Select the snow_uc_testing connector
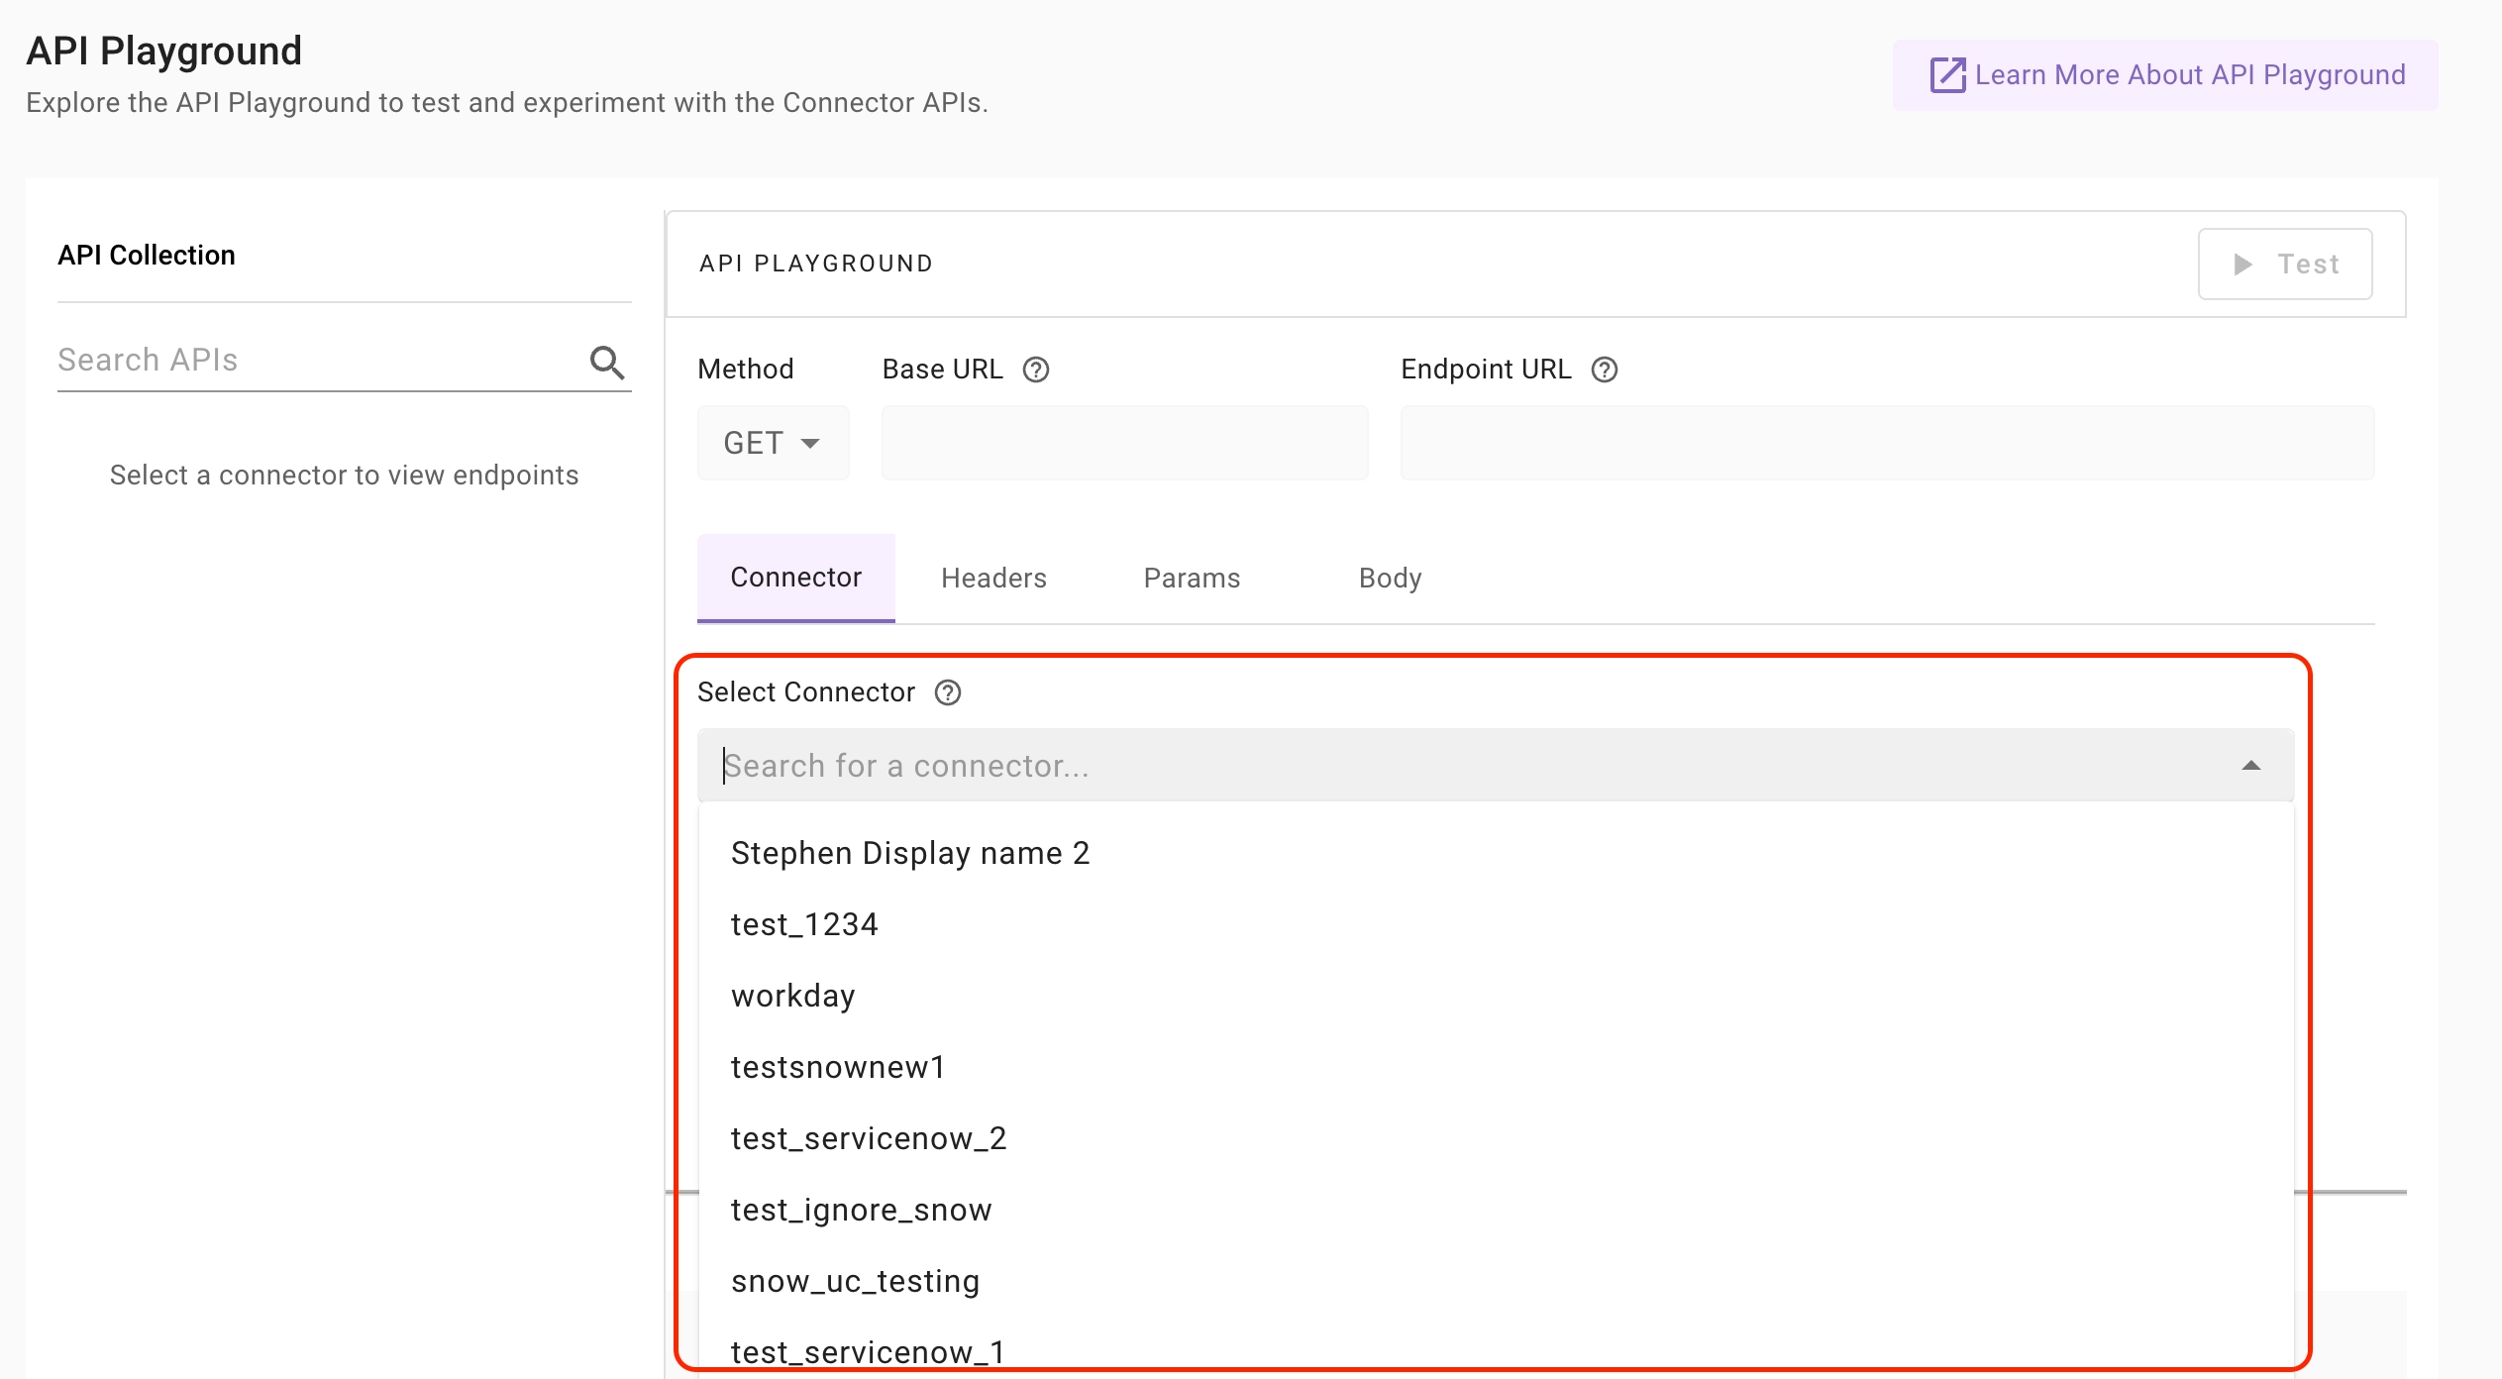The height and width of the screenshot is (1379, 2502). (856, 1281)
